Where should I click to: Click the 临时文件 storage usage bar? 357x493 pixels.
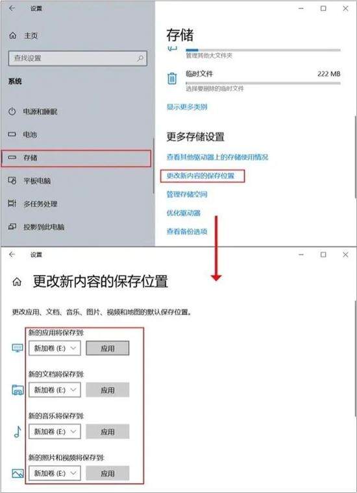[263, 83]
